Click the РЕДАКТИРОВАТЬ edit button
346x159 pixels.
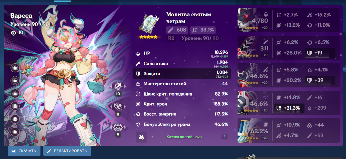click(x=67, y=151)
